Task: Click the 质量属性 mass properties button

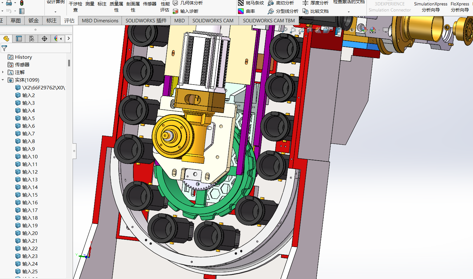Action: tap(116, 7)
